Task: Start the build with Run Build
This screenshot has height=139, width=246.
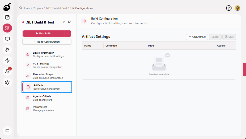Action: 44,33
